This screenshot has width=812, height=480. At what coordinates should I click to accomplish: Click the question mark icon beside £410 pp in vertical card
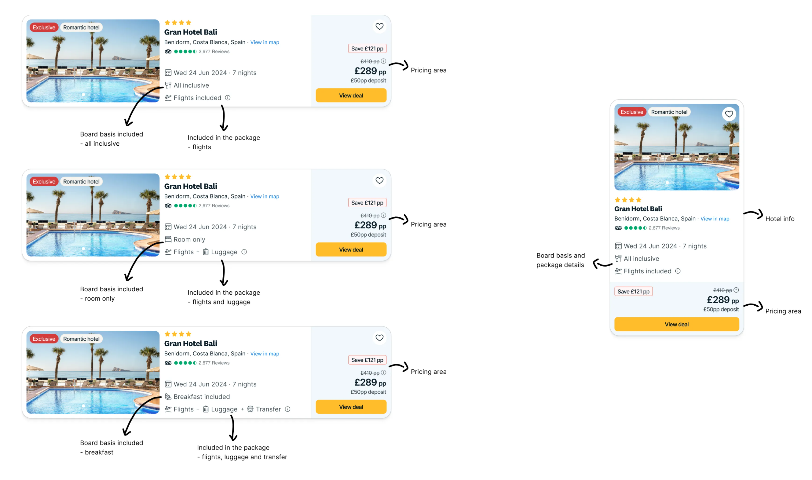[736, 290]
